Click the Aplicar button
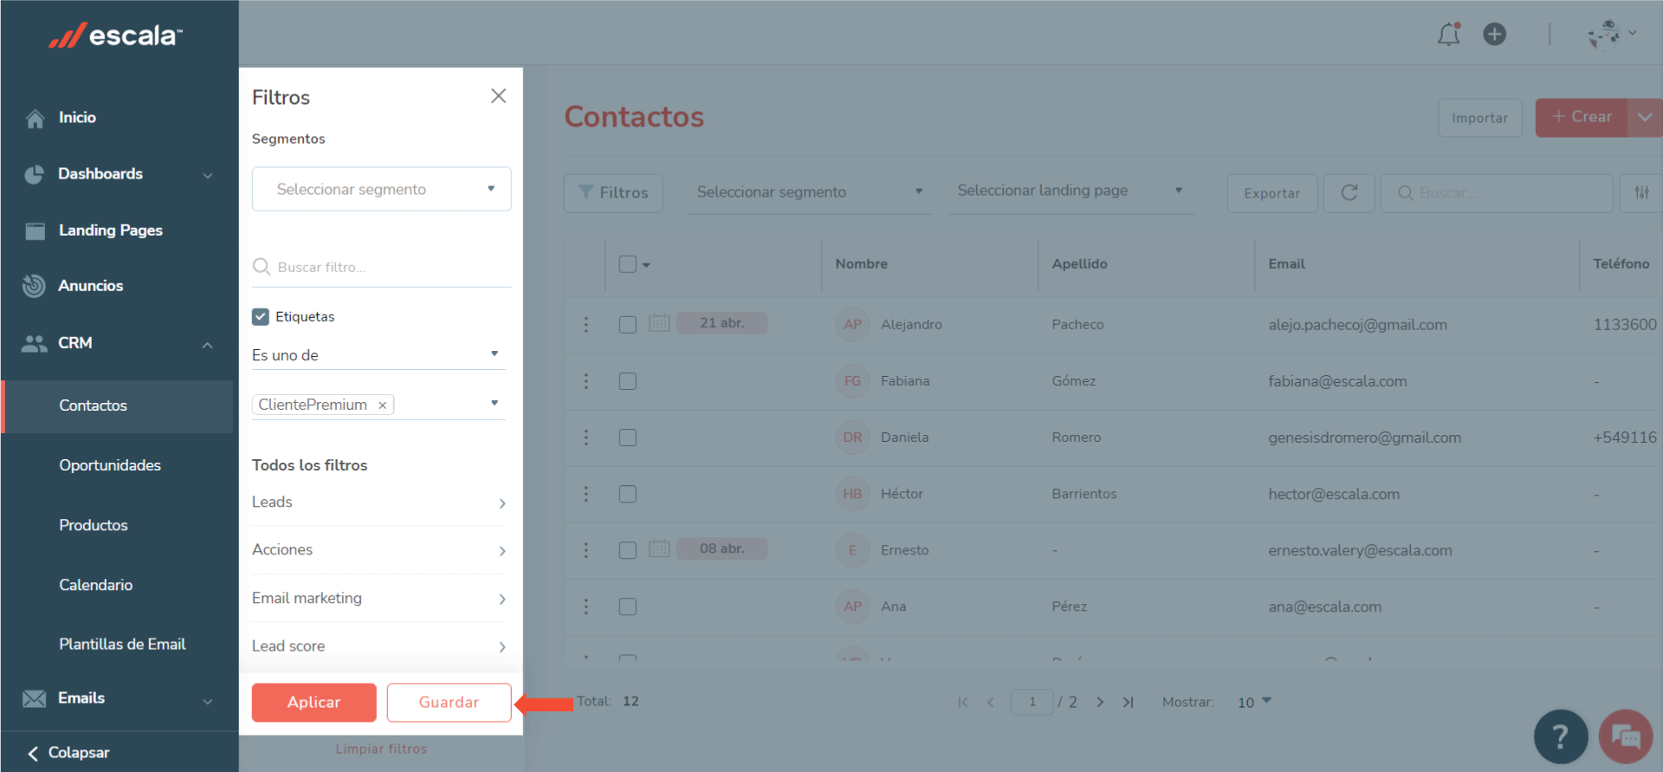Image resolution: width=1663 pixels, height=772 pixels. [314, 703]
